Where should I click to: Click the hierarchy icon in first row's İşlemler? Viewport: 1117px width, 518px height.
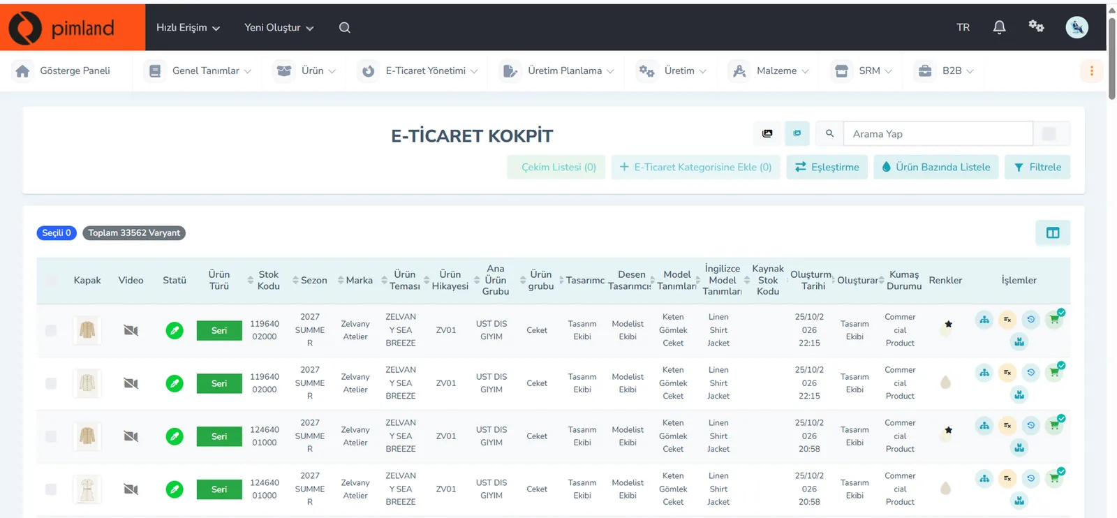[x=984, y=320]
